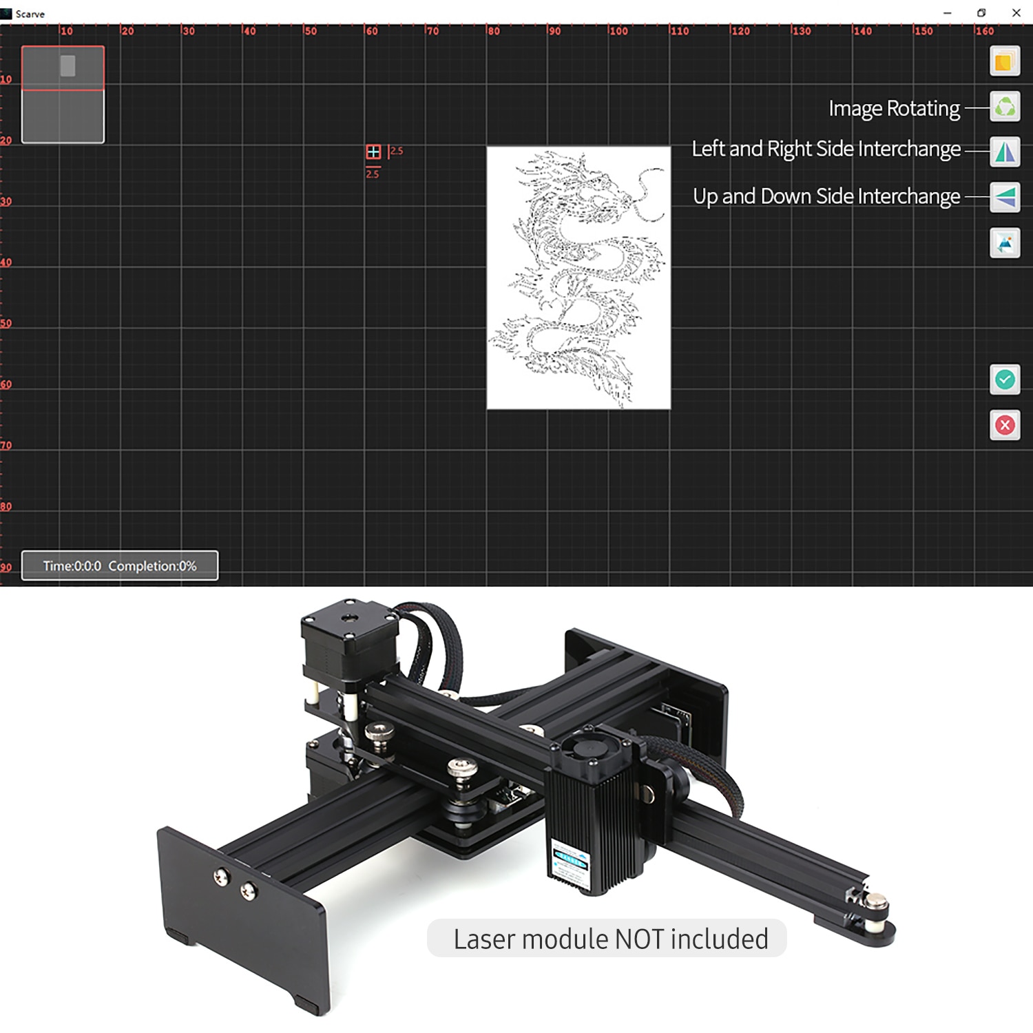Click the red crosshair origin marker
The image size is (1033, 1033).
[x=373, y=152]
